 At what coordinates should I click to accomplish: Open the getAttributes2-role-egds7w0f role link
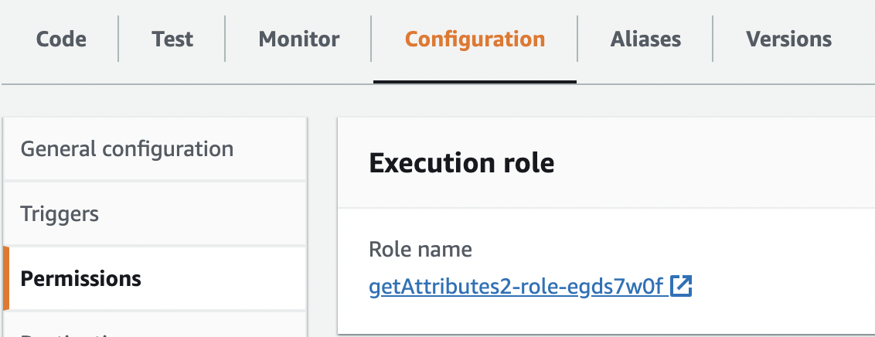click(x=516, y=288)
